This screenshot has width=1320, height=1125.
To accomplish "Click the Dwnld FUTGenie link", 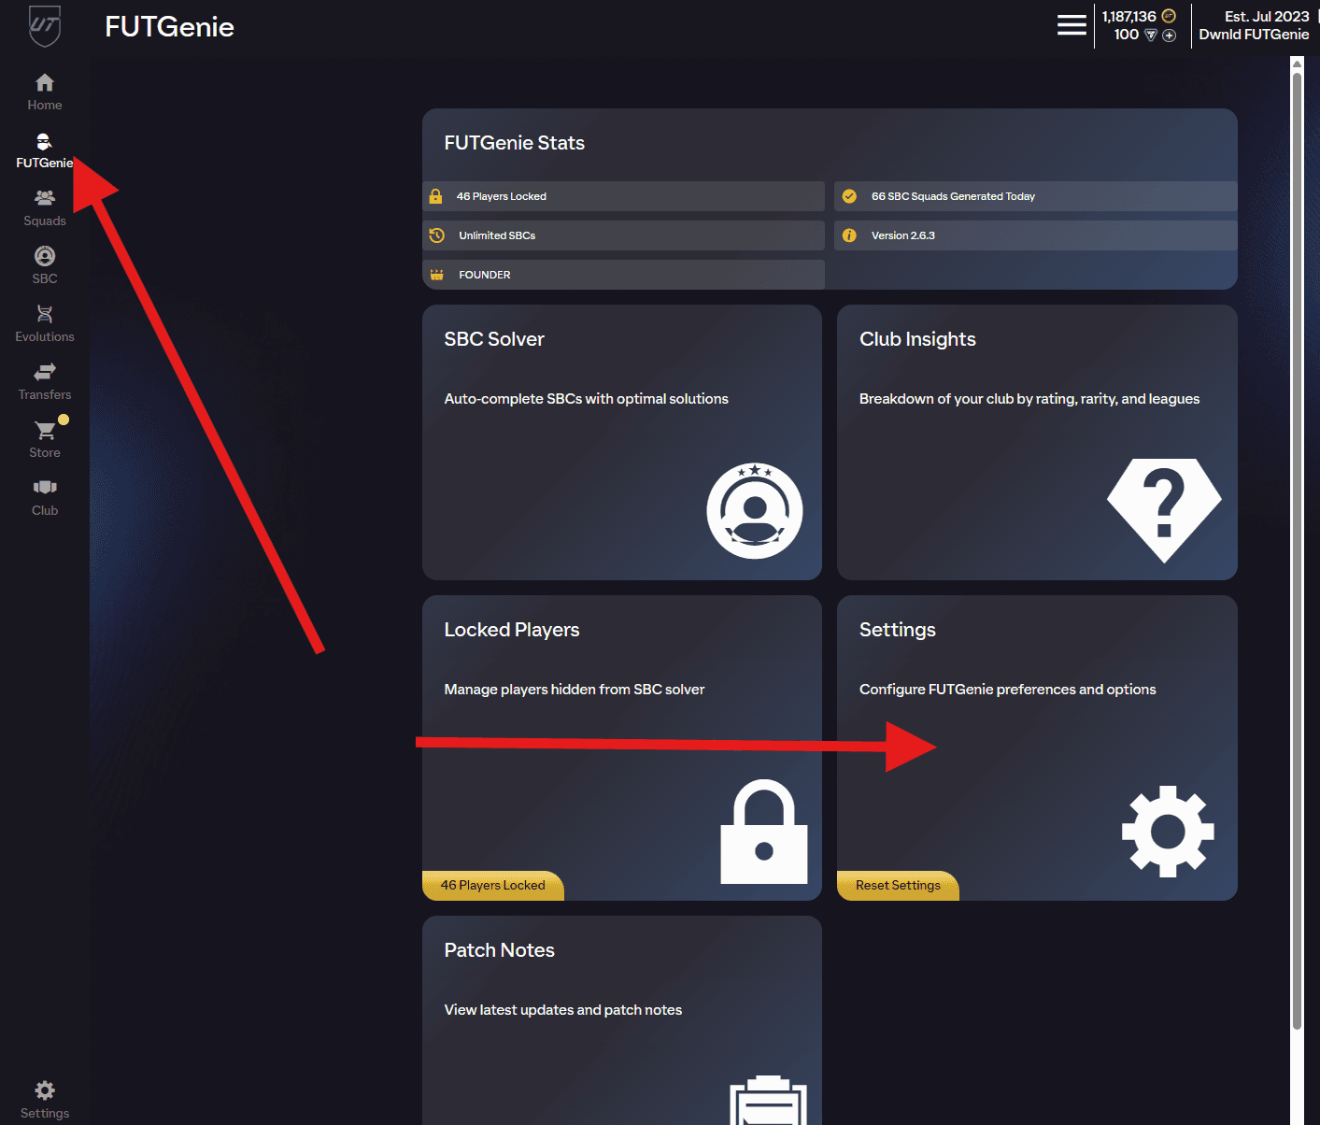I will (x=1254, y=35).
